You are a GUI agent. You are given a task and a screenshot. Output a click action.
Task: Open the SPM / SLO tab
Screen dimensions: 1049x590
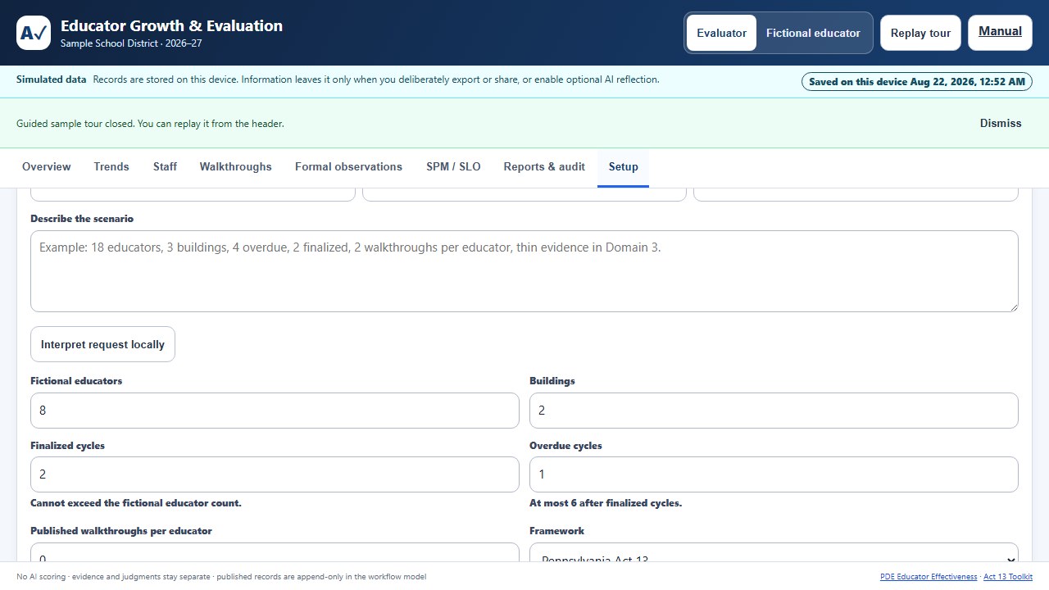coord(453,166)
